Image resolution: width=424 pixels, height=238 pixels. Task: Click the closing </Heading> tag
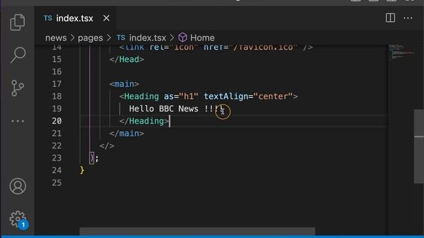pyautogui.click(x=144, y=121)
